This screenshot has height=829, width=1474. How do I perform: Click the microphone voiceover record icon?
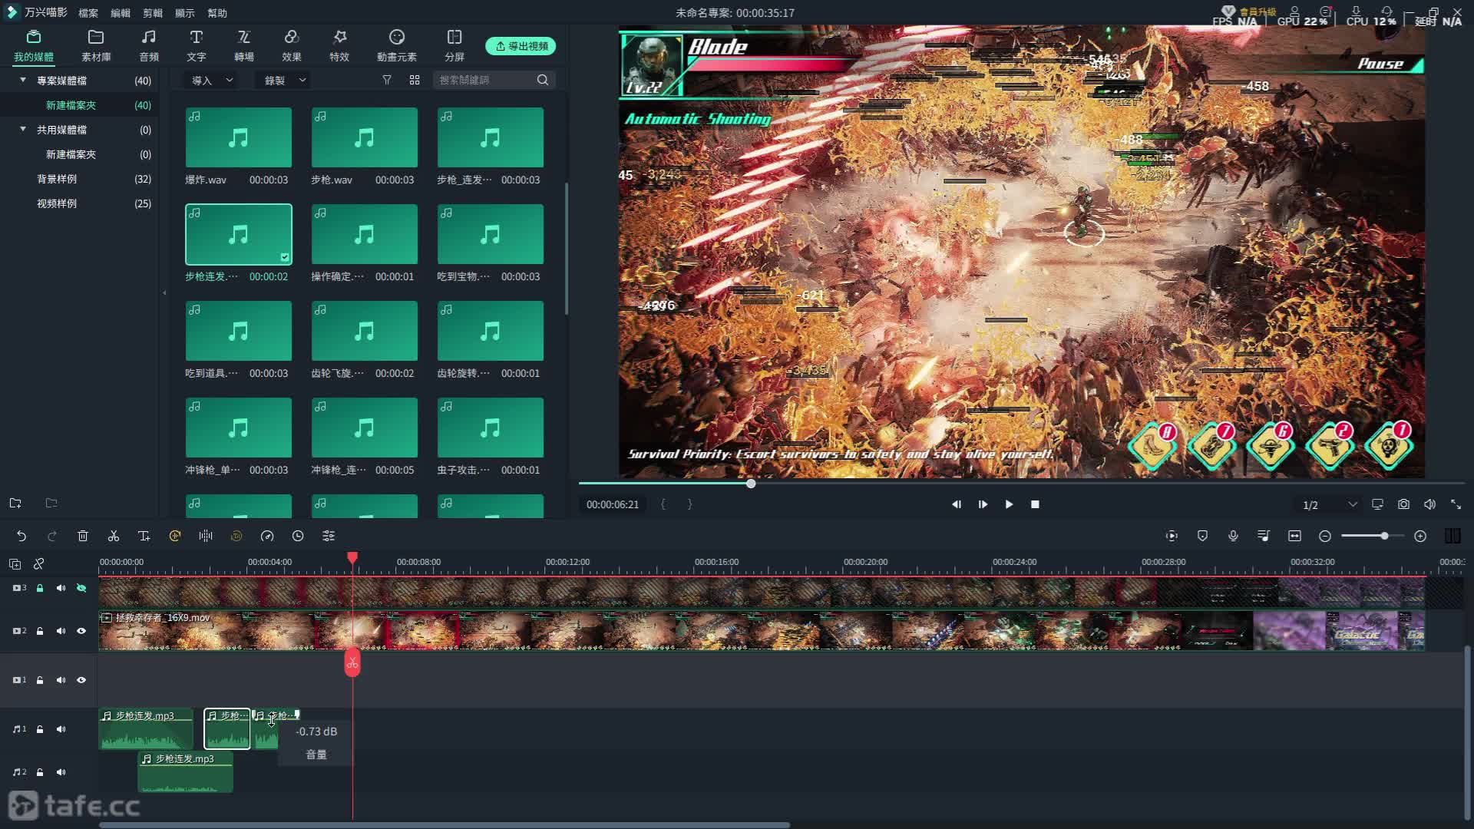point(1233,536)
